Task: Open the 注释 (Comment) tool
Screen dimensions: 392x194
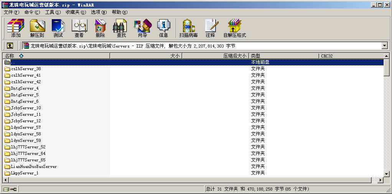Action: (x=210, y=28)
